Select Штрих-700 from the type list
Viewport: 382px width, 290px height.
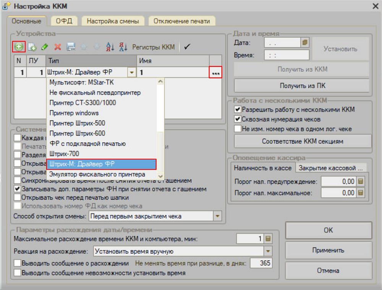64,154
